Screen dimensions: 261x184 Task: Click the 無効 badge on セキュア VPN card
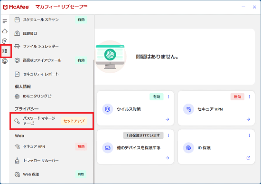tap(237, 97)
